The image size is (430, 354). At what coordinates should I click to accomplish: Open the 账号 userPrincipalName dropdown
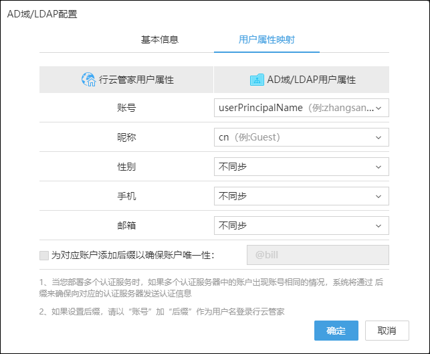[x=301, y=107]
